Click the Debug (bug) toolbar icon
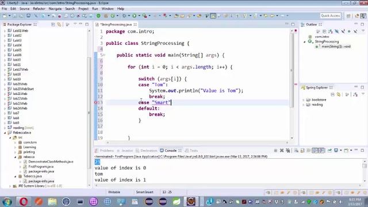Screen dimensions: 368x207 (x=124, y=16)
